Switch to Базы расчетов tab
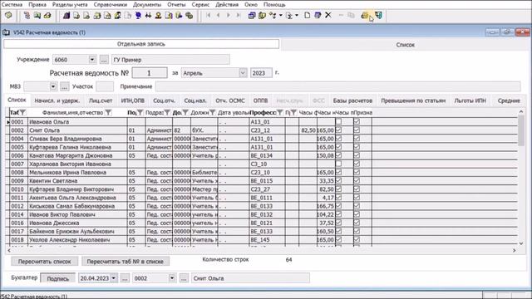532x299 pixels. pos(352,100)
